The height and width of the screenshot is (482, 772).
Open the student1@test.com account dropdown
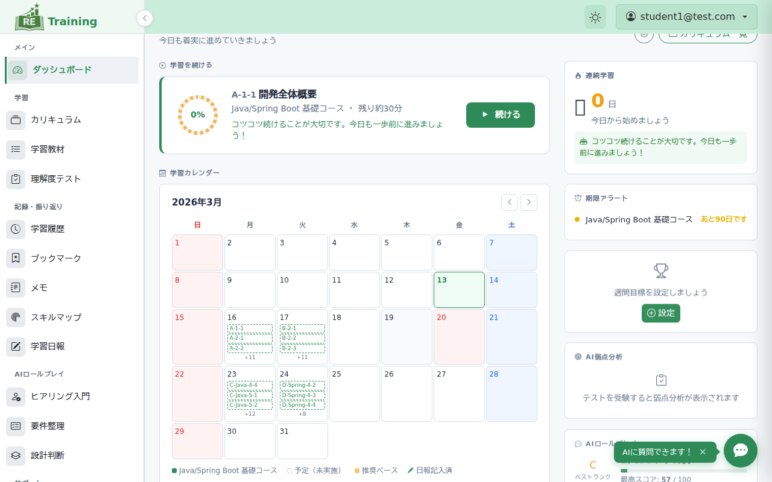point(686,17)
